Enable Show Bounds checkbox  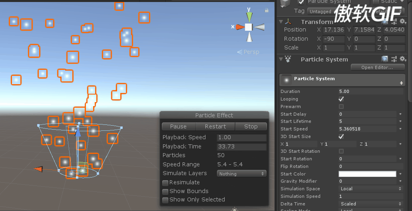click(165, 191)
